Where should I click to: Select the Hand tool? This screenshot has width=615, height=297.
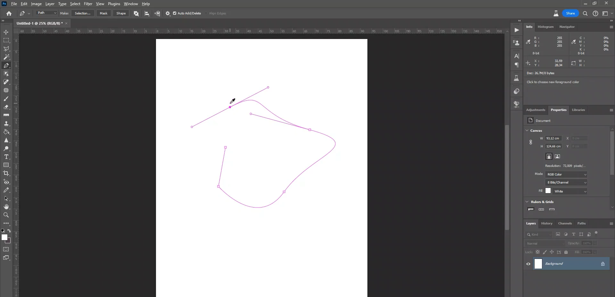point(6,207)
